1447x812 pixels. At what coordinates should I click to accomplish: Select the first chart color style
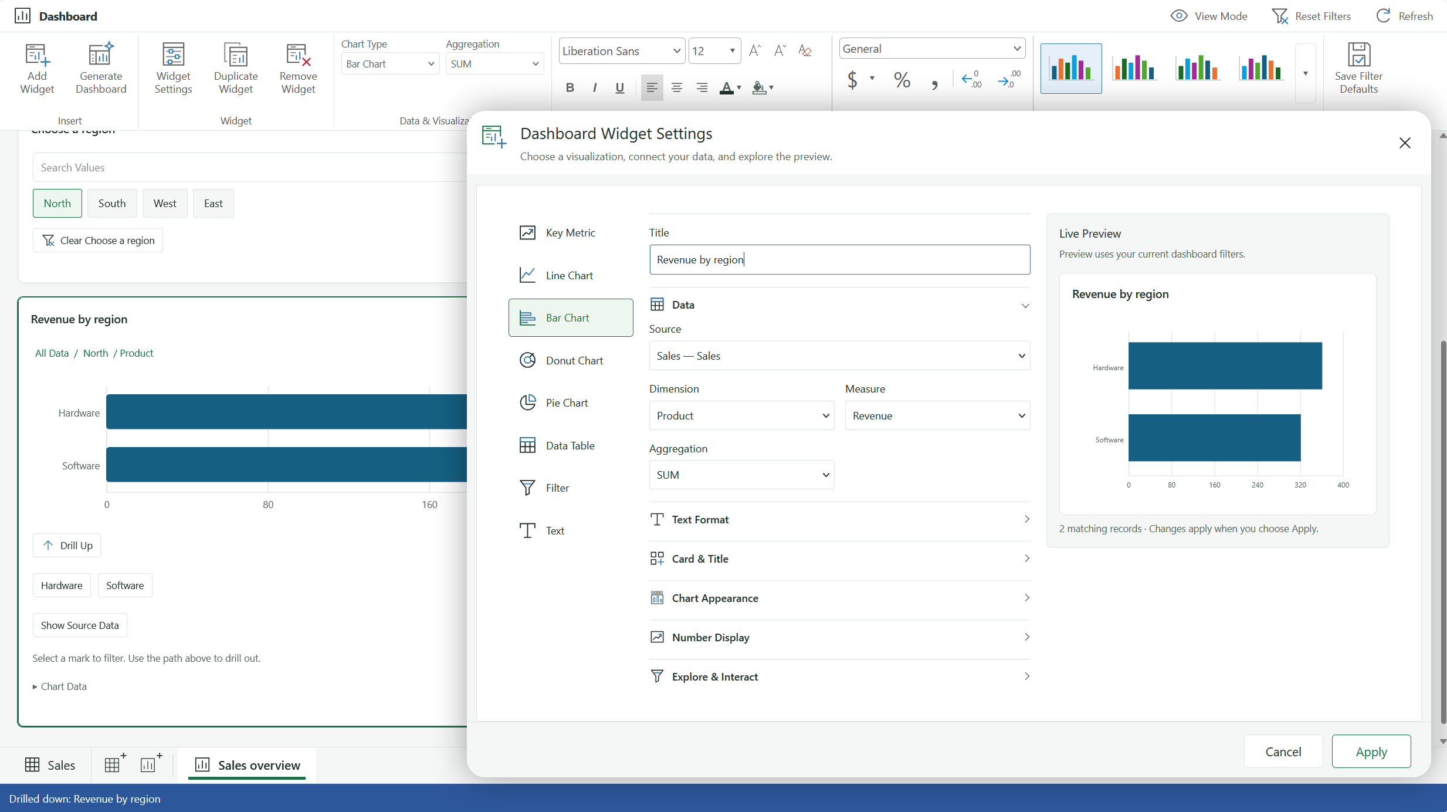1071,69
